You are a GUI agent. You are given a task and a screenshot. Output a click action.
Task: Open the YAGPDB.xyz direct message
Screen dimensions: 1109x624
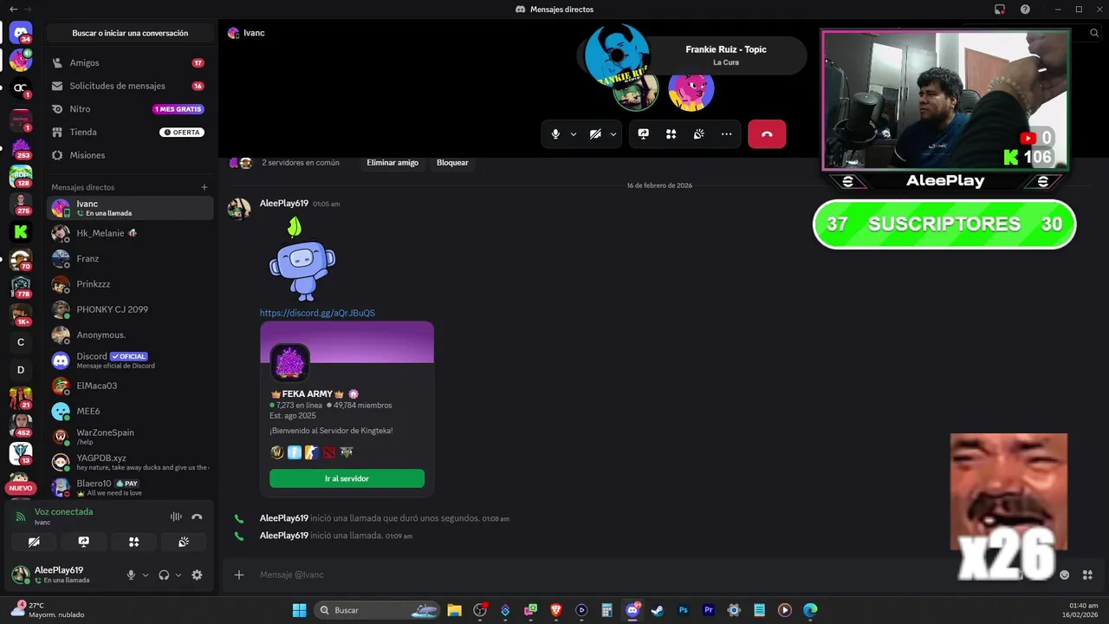(130, 462)
